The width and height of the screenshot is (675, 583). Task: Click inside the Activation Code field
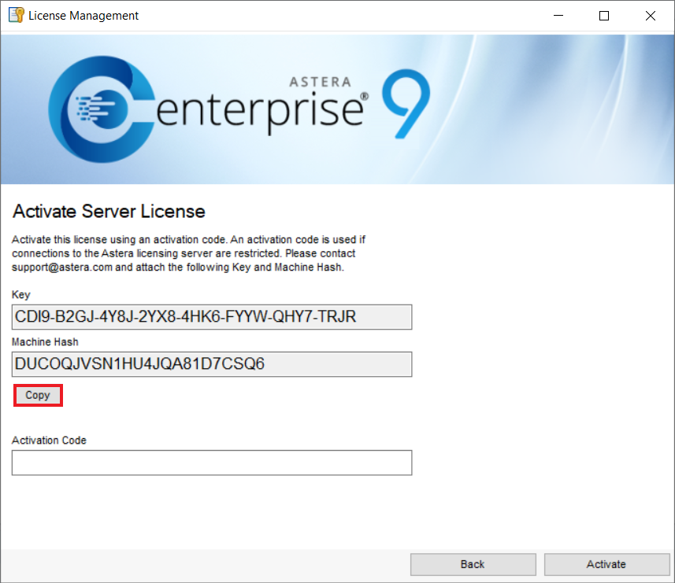pyautogui.click(x=212, y=463)
